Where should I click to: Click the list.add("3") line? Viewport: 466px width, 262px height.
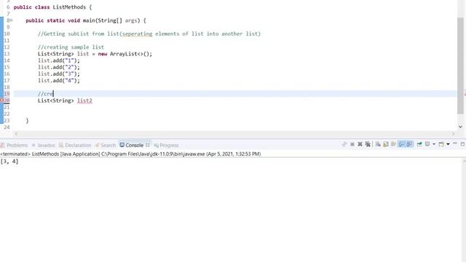(x=59, y=74)
